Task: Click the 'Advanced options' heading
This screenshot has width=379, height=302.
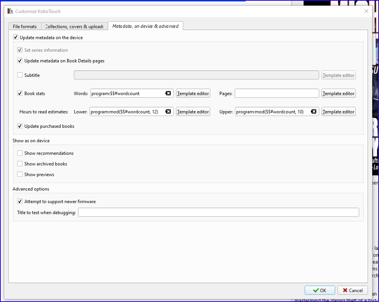Action: pyautogui.click(x=31, y=189)
